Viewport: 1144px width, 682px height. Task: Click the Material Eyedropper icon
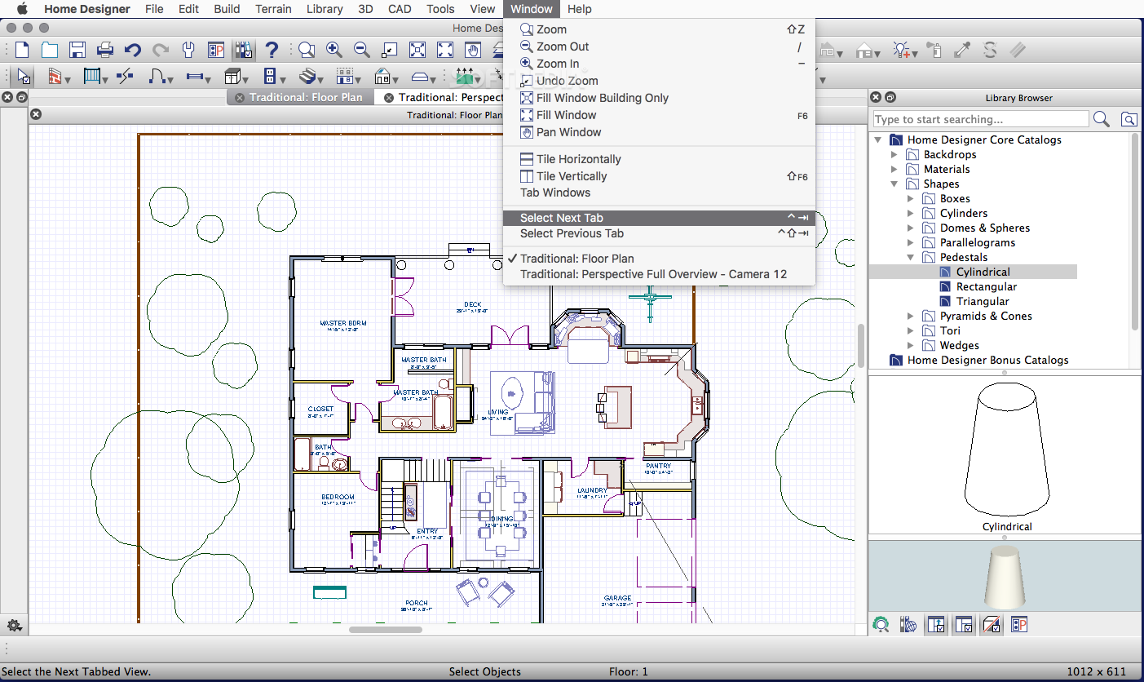[963, 50]
